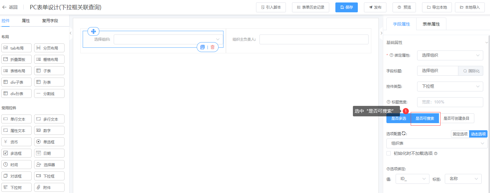Add a tab布局 control
Viewport: 490px width, 193px height.
point(17,48)
